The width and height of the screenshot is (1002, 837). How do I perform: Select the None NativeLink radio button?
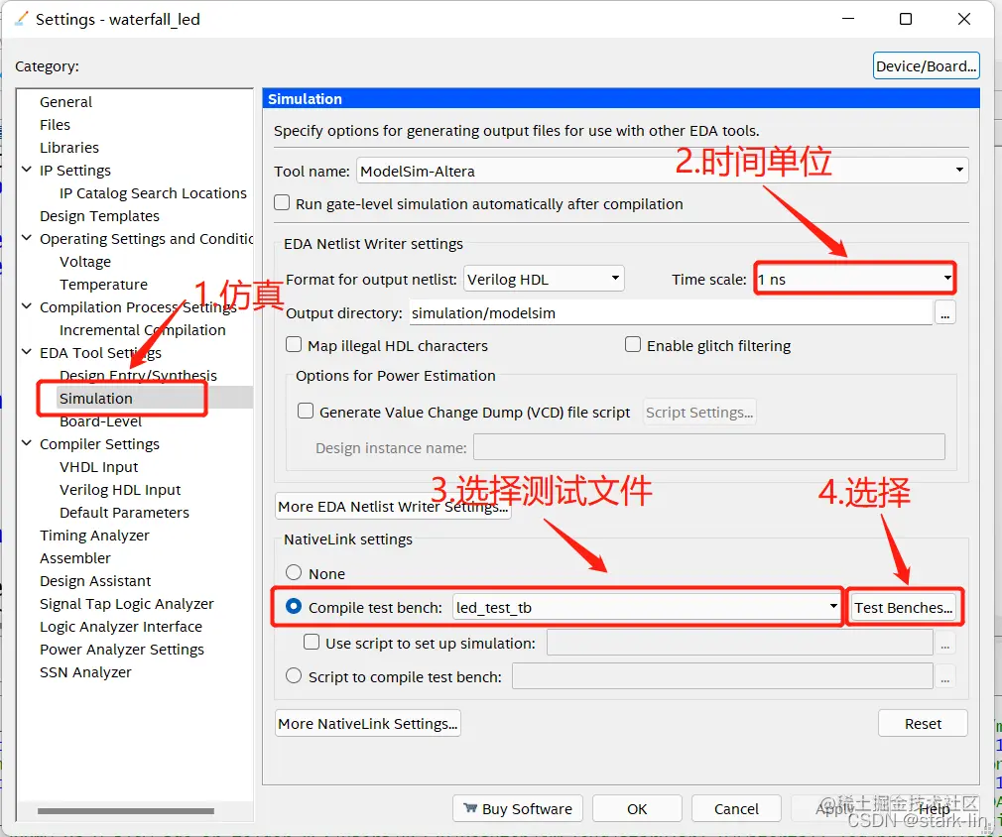[294, 572]
